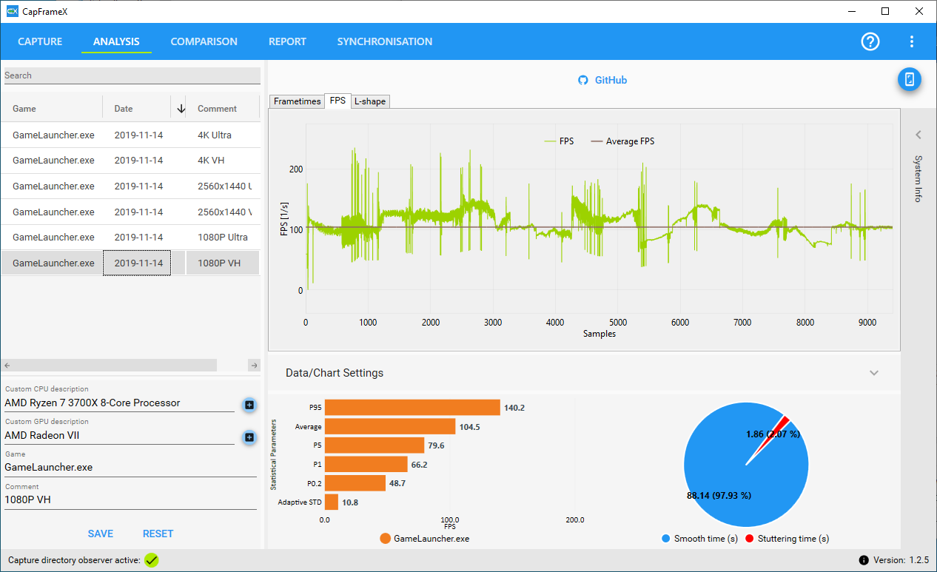This screenshot has width=937, height=572.
Task: Click the right arrow of horizontal scrollbar
Action: [254, 366]
